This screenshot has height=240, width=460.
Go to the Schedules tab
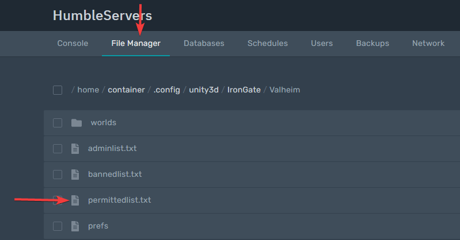(268, 43)
